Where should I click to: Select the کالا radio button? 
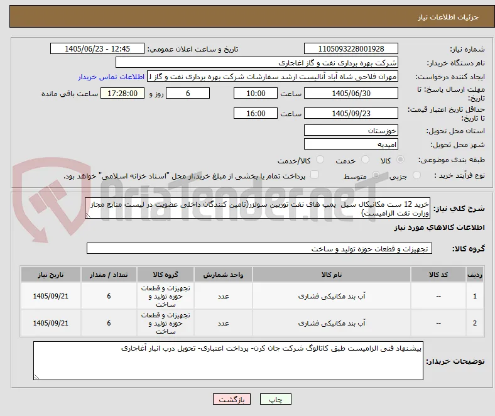pyautogui.click(x=400, y=160)
